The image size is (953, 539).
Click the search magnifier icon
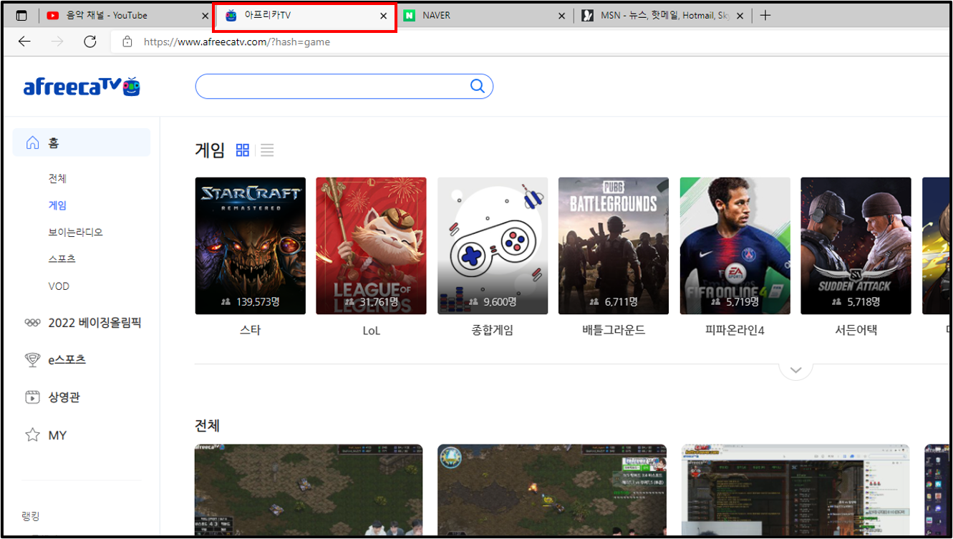478,87
